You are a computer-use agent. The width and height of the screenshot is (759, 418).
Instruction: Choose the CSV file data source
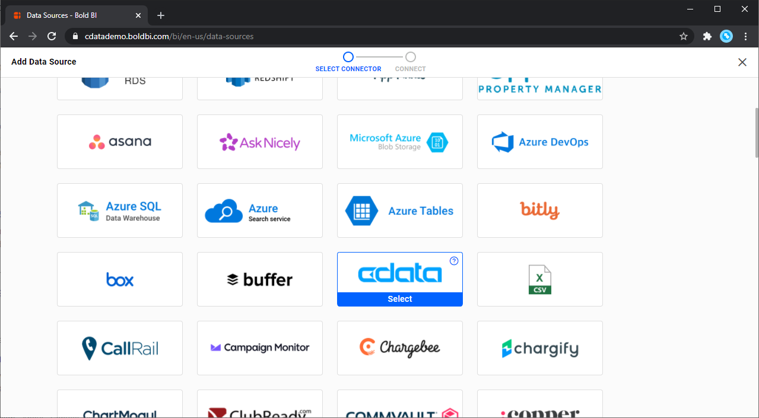[540, 279]
